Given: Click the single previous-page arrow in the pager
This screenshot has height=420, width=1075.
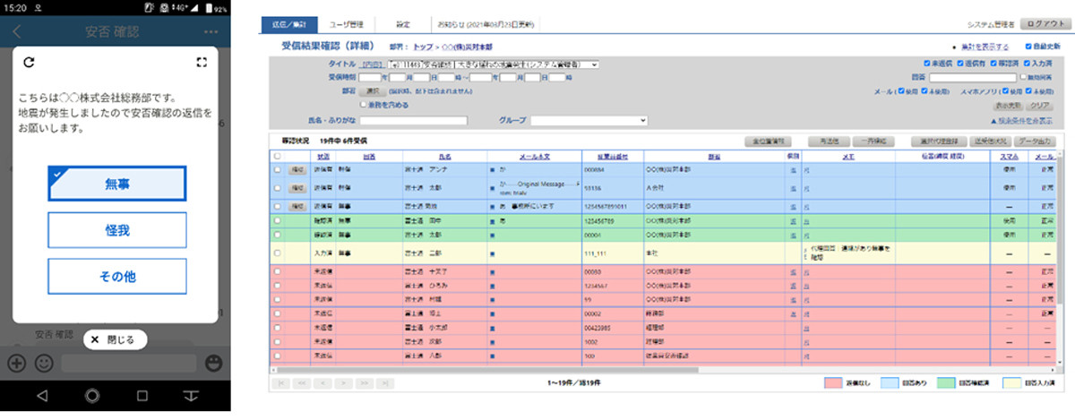Looking at the screenshot, I should (322, 382).
